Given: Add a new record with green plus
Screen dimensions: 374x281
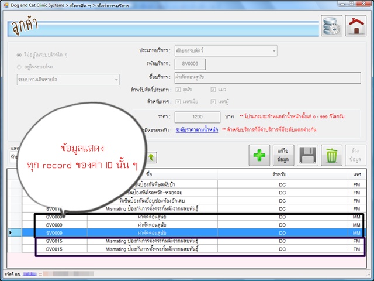Looking at the screenshot, I should [x=259, y=155].
